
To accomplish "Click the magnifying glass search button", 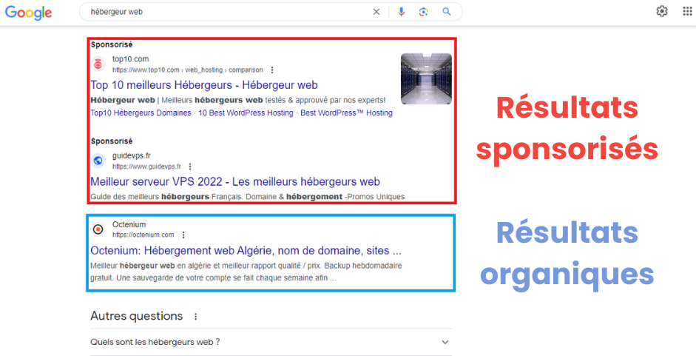I will click(447, 12).
